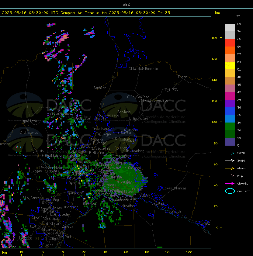The height and width of the screenshot is (256, 253).
Task: Click the 'Encon' place label
Action: click(182, 77)
